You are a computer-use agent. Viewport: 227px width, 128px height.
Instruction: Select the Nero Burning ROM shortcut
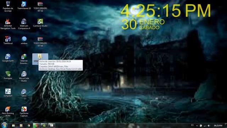[8, 112]
